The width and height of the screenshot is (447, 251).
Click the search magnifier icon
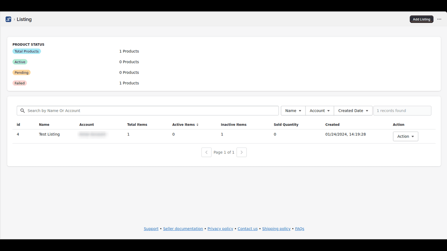pos(23,111)
